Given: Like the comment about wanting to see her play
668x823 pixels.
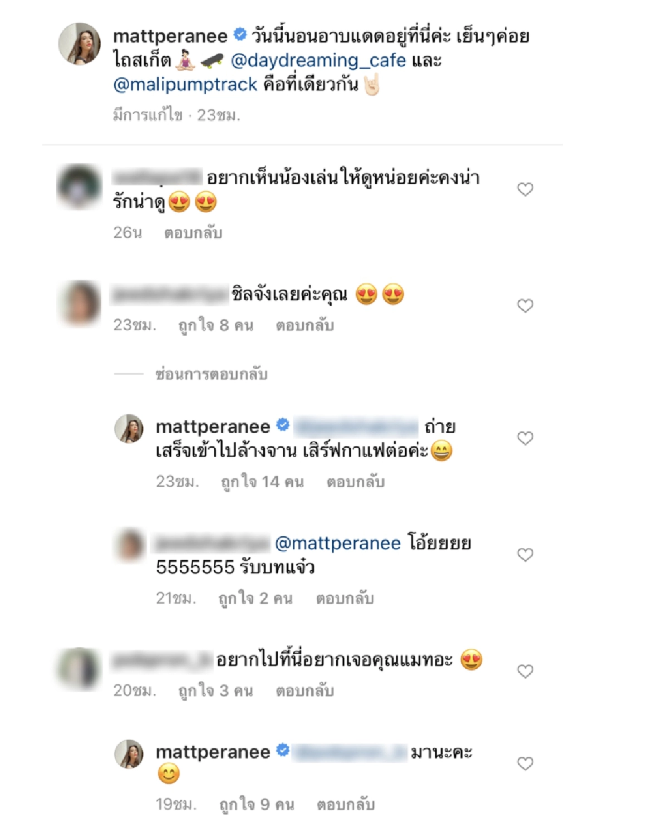Looking at the screenshot, I should (x=525, y=189).
